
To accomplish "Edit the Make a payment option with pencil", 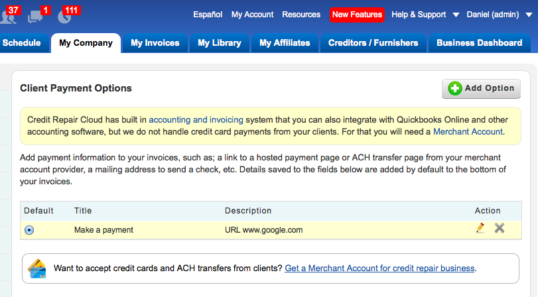I will [x=480, y=228].
